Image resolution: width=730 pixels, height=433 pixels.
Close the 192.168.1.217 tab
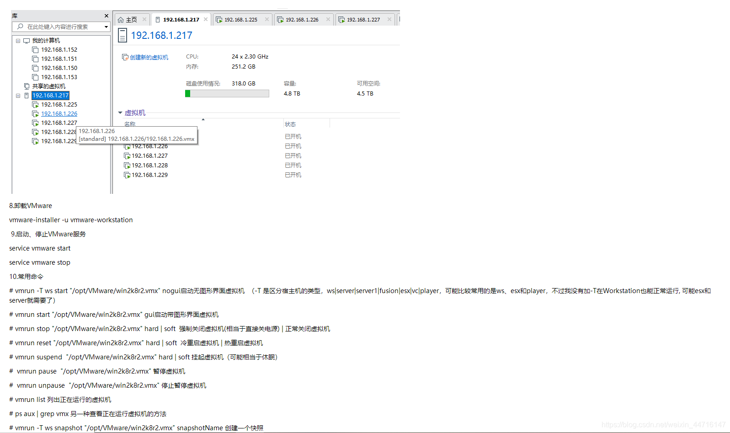pyautogui.click(x=206, y=19)
